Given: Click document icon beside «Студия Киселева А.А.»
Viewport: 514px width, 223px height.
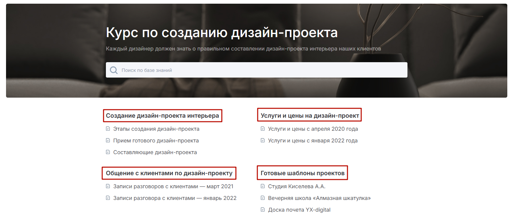Looking at the screenshot, I should click(263, 186).
